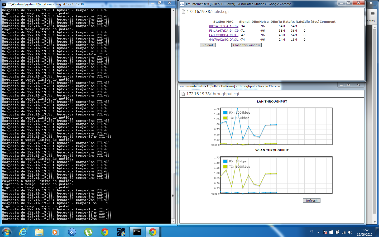Select the 18M Rx rate cell
379x237 pixels.
tap(294, 40)
